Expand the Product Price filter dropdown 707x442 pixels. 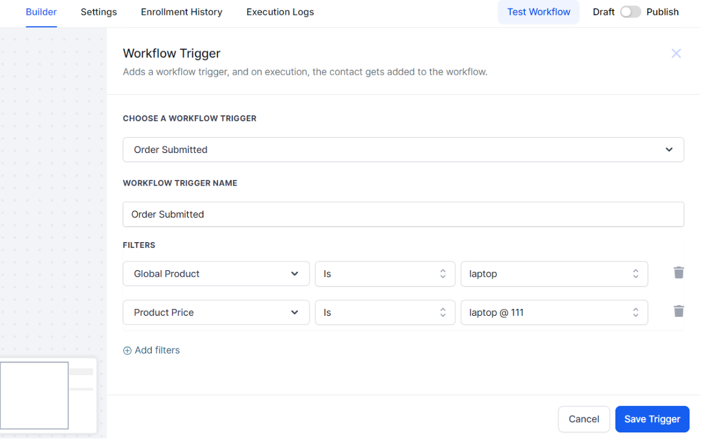click(216, 313)
